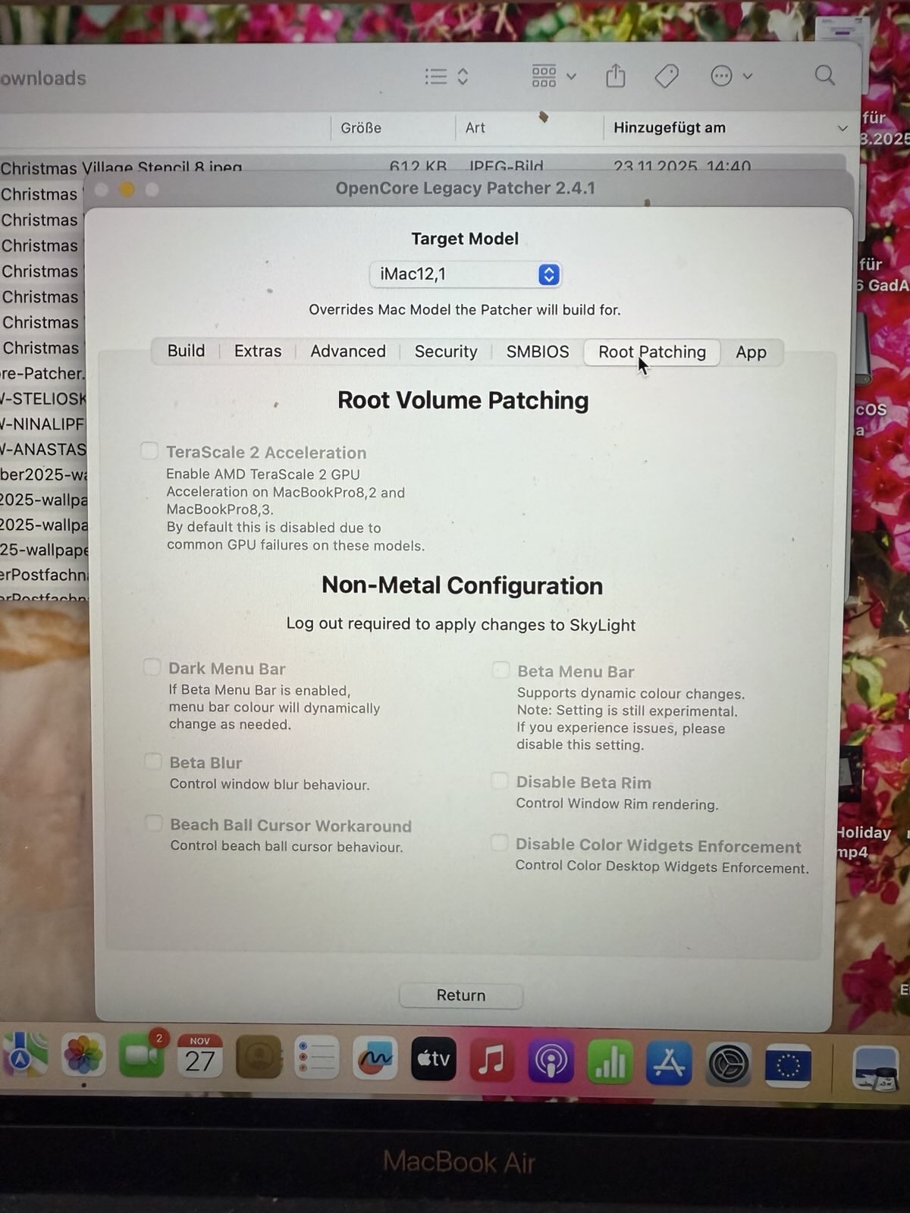Minimize OpenCore Legacy Patcher window
Viewport: 910px width, 1213px height.
(127, 190)
